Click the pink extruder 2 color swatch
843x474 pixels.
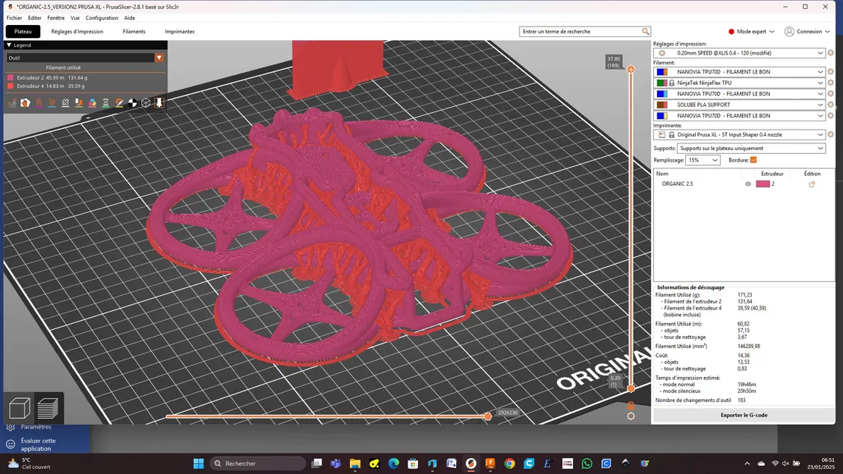764,184
